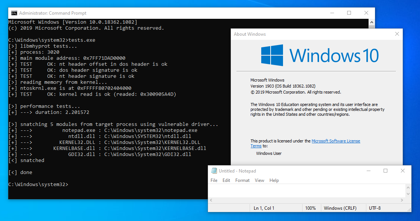Click the KERNELBASE.dll module path line
This screenshot has width=420, height=221.
[107, 148]
